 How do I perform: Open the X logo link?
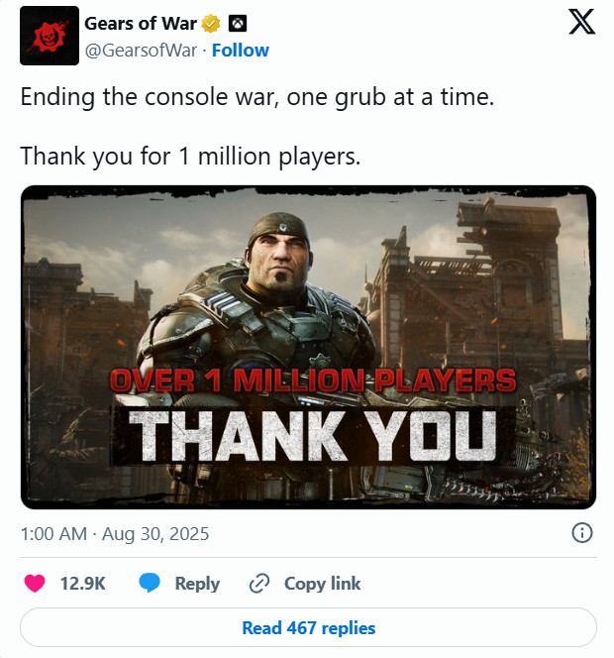581,24
